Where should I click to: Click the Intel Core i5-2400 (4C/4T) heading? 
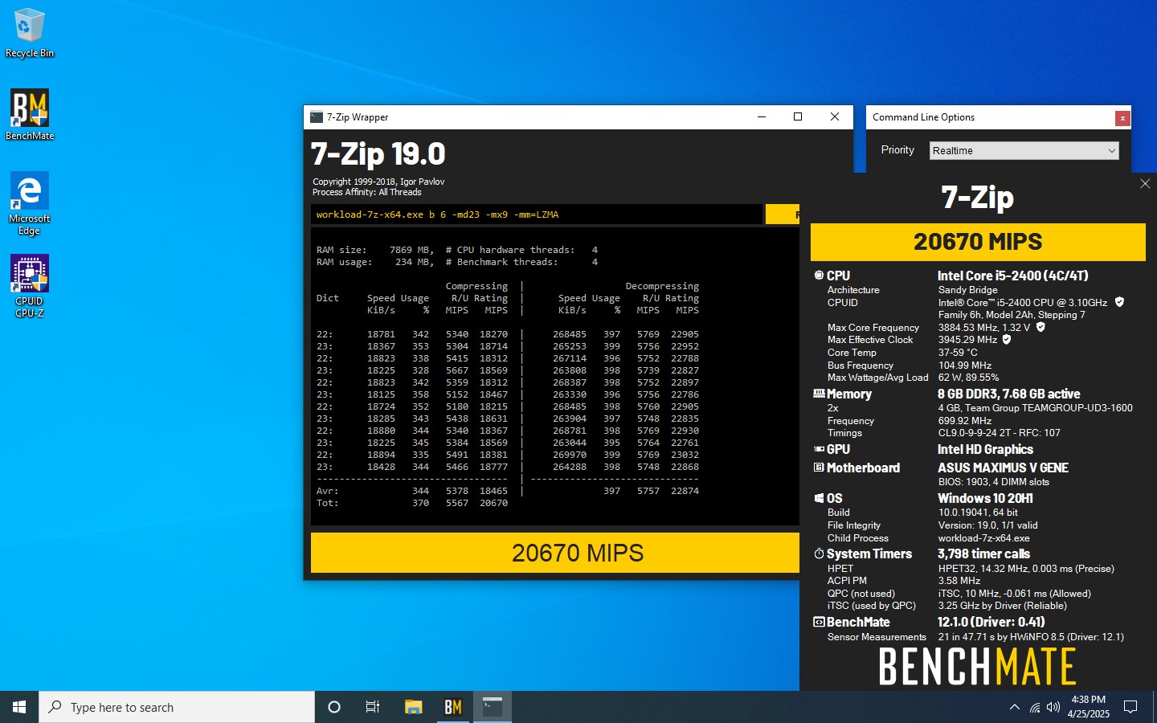coord(1012,276)
